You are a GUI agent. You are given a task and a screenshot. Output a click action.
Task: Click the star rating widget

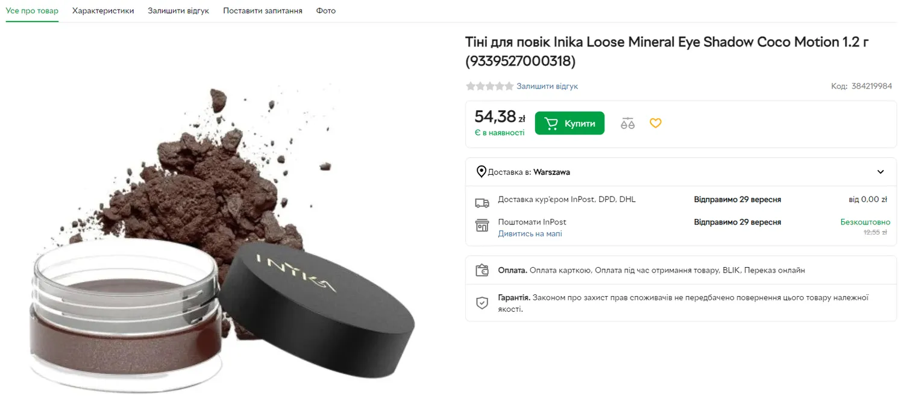pos(489,86)
